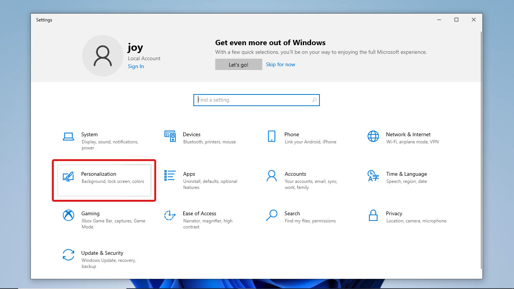Click the Personalization heading text

[99, 174]
